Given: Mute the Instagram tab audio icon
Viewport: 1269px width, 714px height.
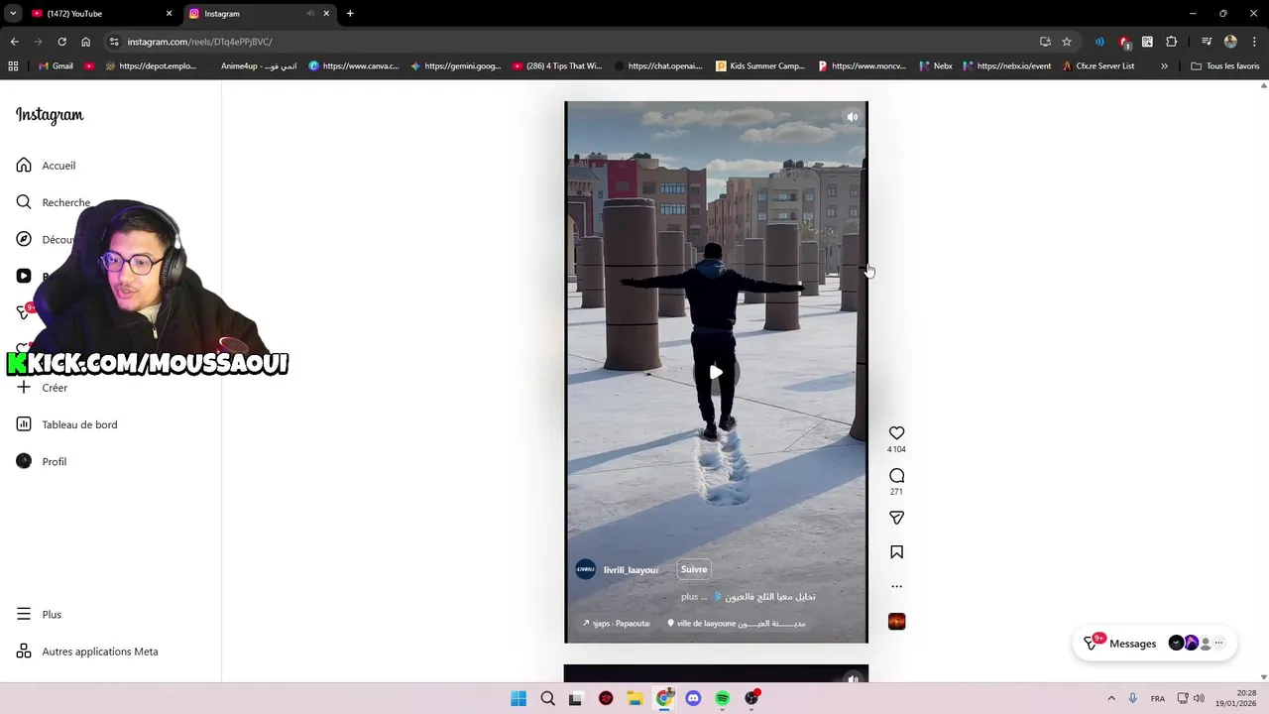Looking at the screenshot, I should [x=310, y=14].
